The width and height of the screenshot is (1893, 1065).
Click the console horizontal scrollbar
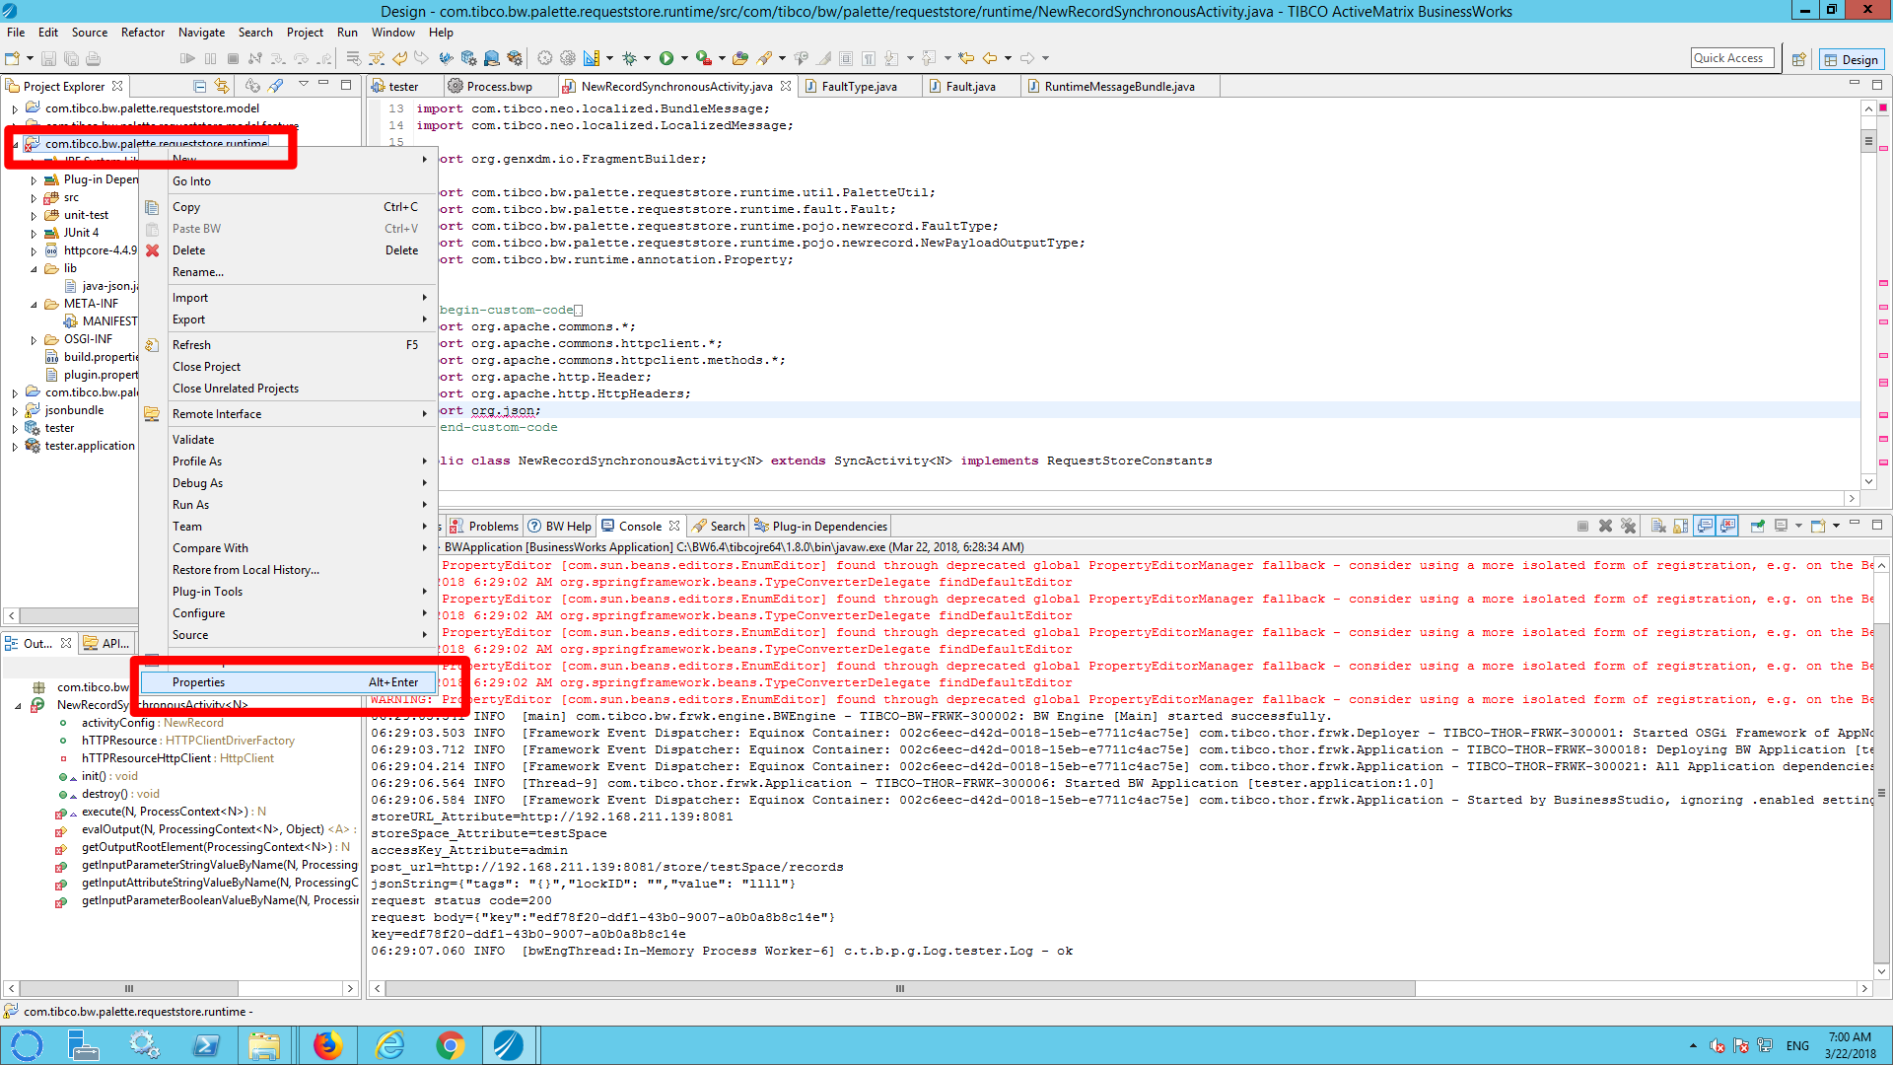(899, 988)
